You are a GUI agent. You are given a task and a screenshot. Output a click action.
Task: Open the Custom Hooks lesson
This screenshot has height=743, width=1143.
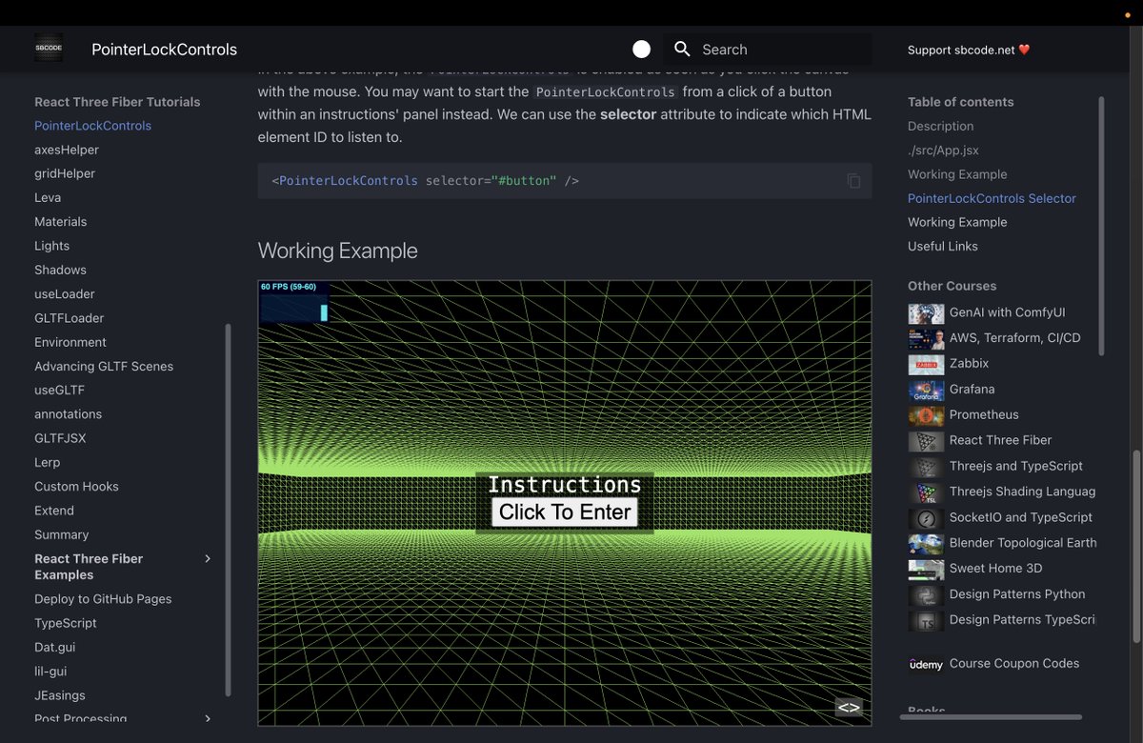tap(76, 486)
